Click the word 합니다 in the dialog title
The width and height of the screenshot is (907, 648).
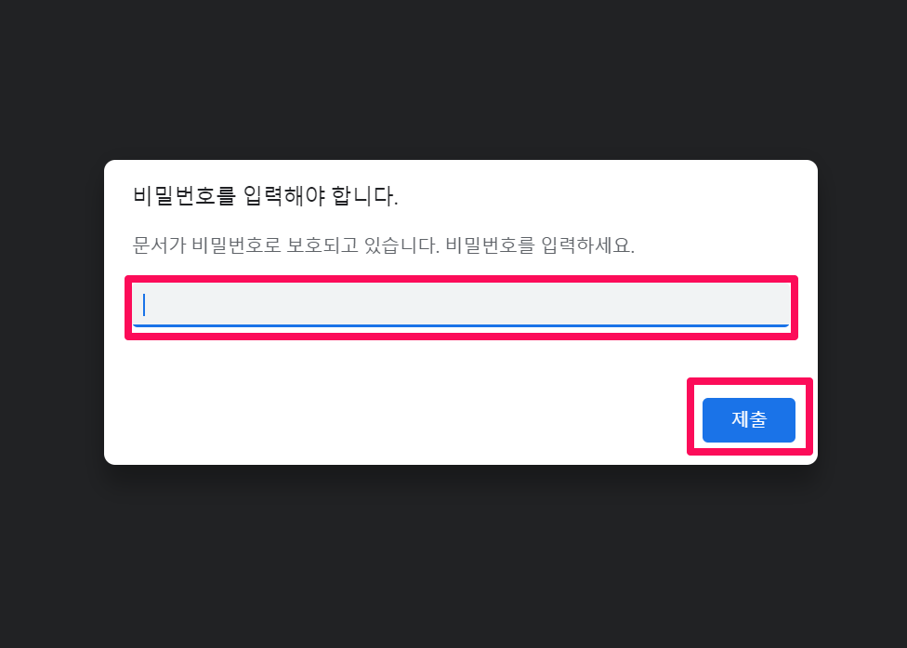[362, 195]
